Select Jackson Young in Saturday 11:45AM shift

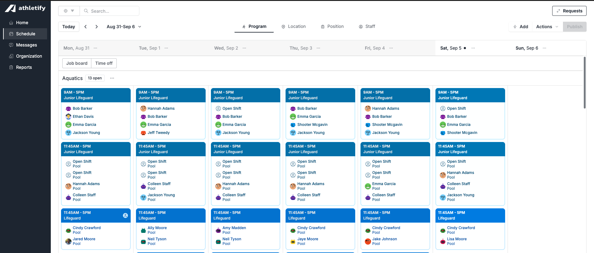[x=461, y=197]
